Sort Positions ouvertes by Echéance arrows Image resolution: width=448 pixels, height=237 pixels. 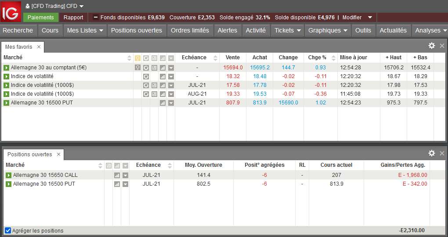[x=170, y=165]
